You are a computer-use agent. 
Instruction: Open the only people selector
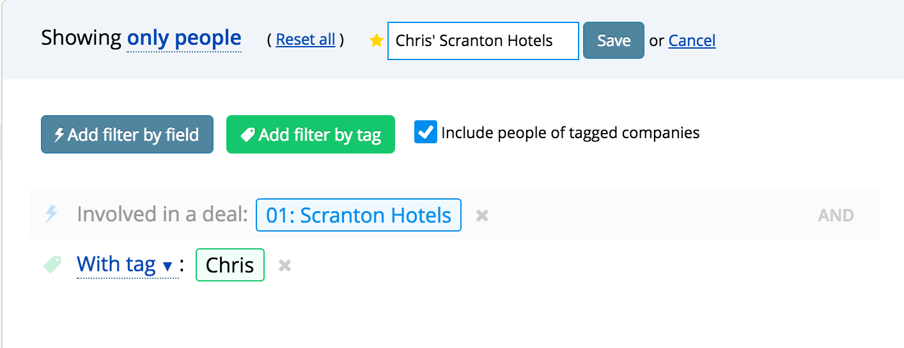(184, 38)
